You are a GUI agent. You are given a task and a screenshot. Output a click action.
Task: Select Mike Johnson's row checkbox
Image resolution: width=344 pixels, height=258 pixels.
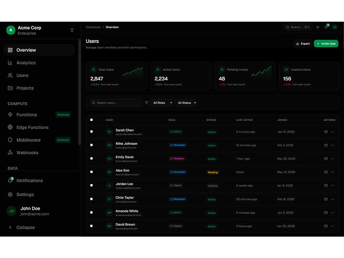point(92,145)
